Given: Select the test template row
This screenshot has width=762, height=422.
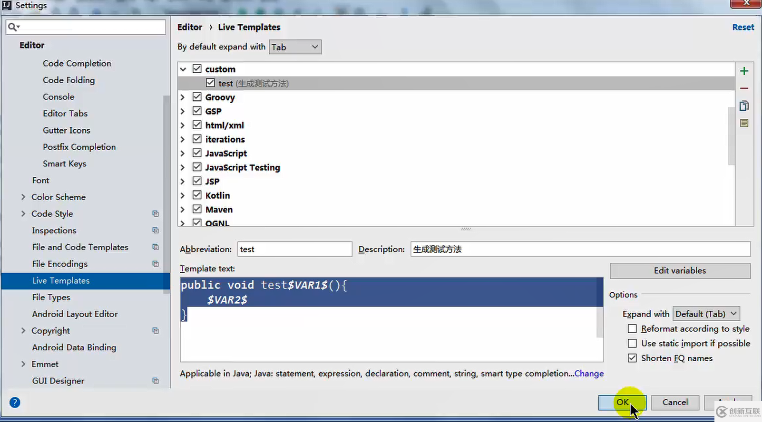Looking at the screenshot, I should [x=457, y=83].
